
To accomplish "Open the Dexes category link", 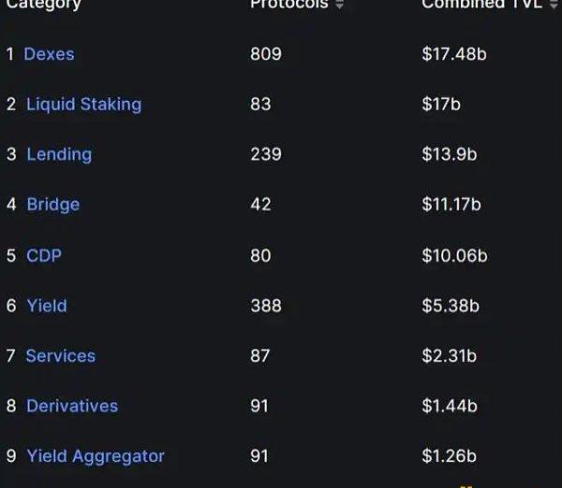I will (x=49, y=54).
